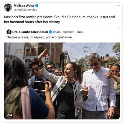
Task: Visit the @melissaeweiss handle
Action: tap(25, 10)
